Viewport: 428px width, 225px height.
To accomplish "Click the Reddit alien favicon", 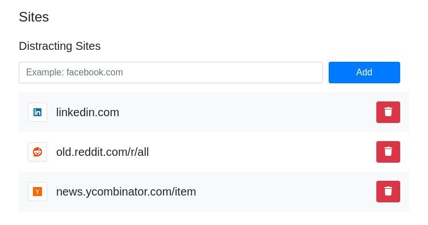I will [37, 152].
